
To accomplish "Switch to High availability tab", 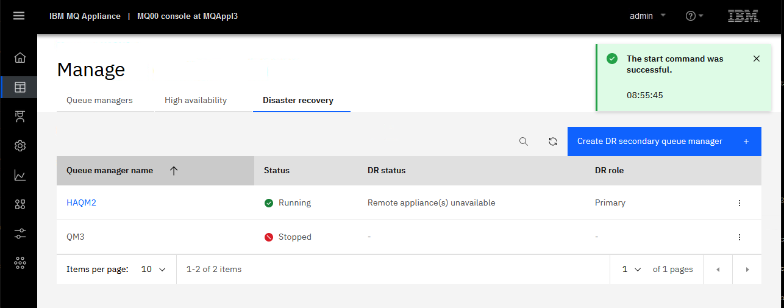I will click(196, 100).
